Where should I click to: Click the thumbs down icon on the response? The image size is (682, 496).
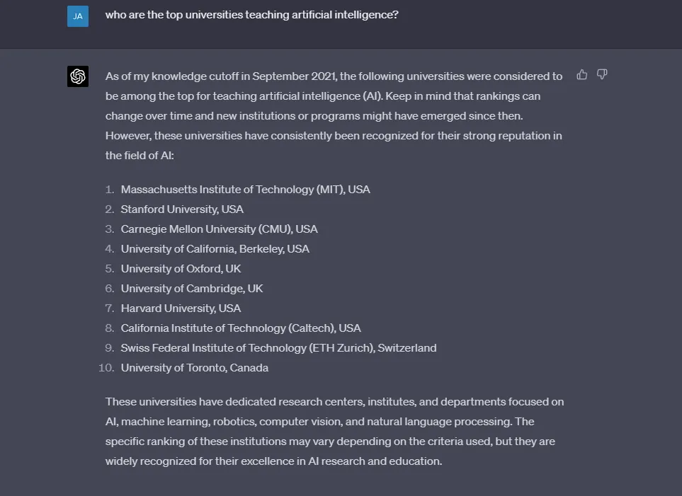coord(602,74)
